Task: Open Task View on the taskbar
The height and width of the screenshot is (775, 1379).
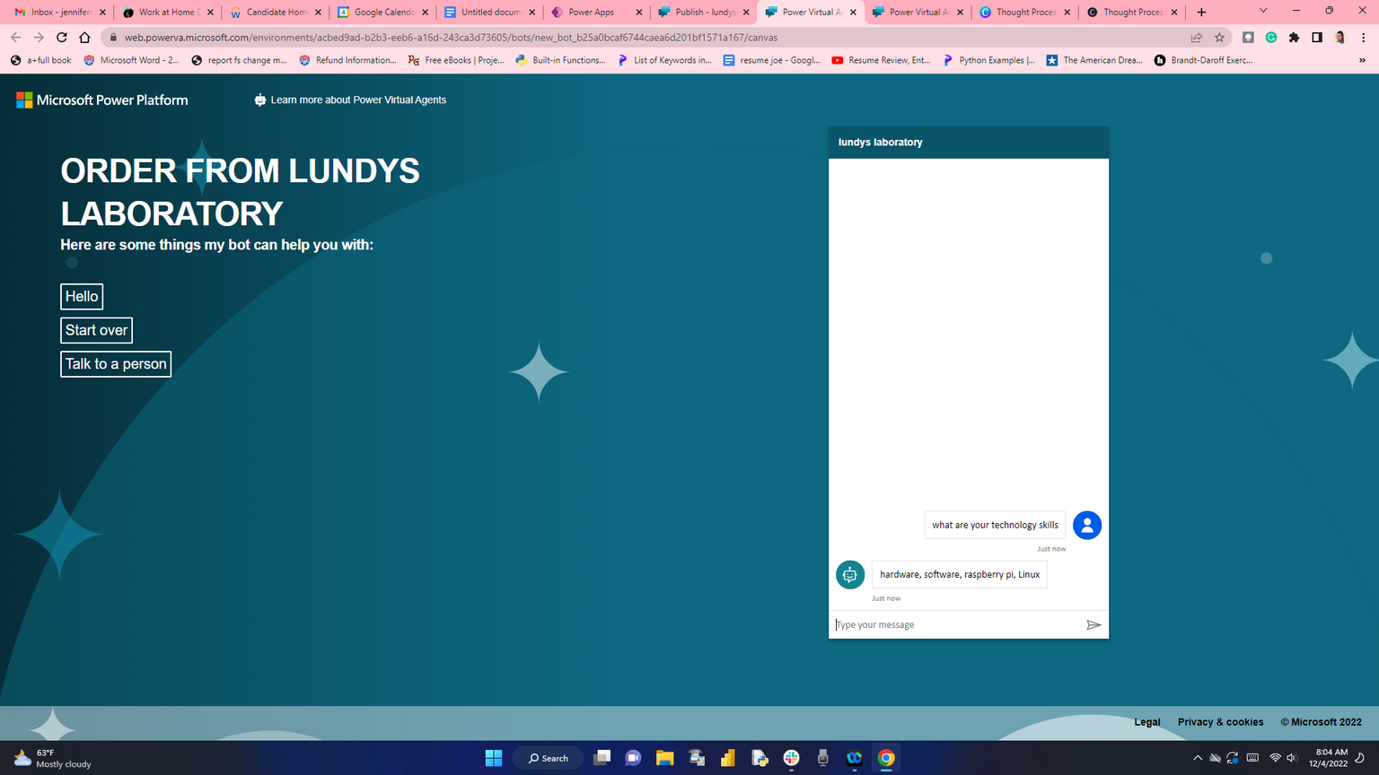Action: pyautogui.click(x=602, y=758)
